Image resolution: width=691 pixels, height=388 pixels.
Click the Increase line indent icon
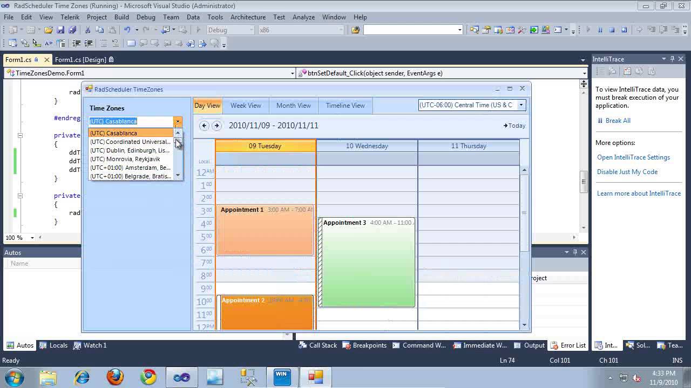coord(88,43)
